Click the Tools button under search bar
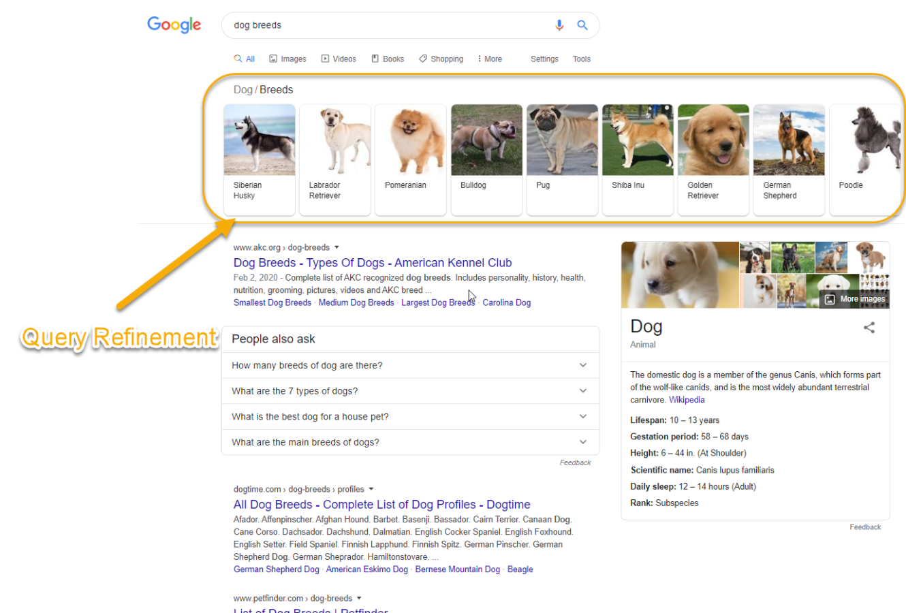Viewport: 906px width, 613px height. [x=582, y=59]
